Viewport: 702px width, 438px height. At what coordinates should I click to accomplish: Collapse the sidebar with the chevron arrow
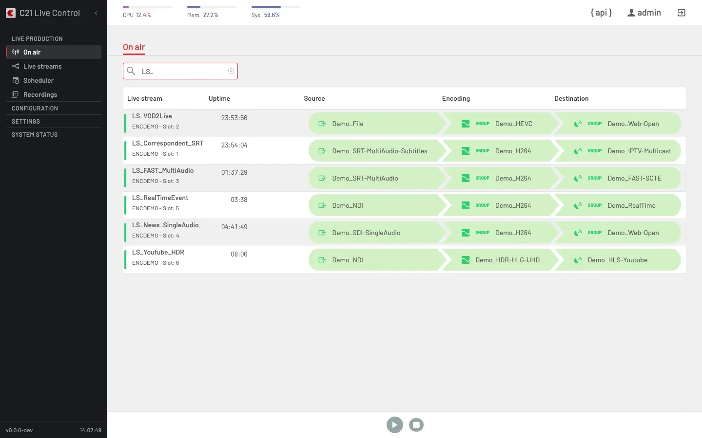tap(96, 13)
